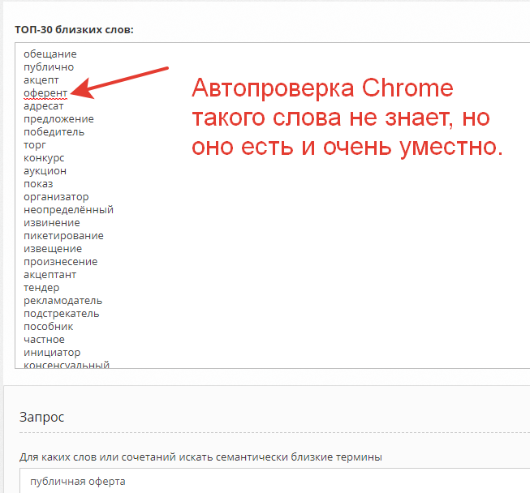Image resolution: width=530 pixels, height=493 pixels.
Task: Click the word 'инициатор' in results
Action: (x=52, y=353)
